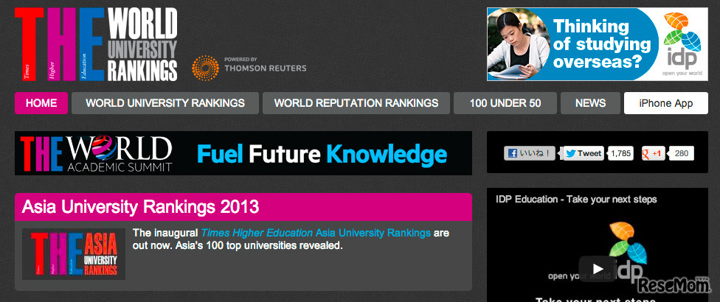Click the IDP Education video title
This screenshot has width=720, height=302.
click(576, 200)
